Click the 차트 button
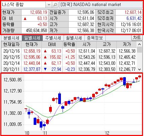This screenshot has height=136, width=144. pyautogui.click(x=137, y=38)
